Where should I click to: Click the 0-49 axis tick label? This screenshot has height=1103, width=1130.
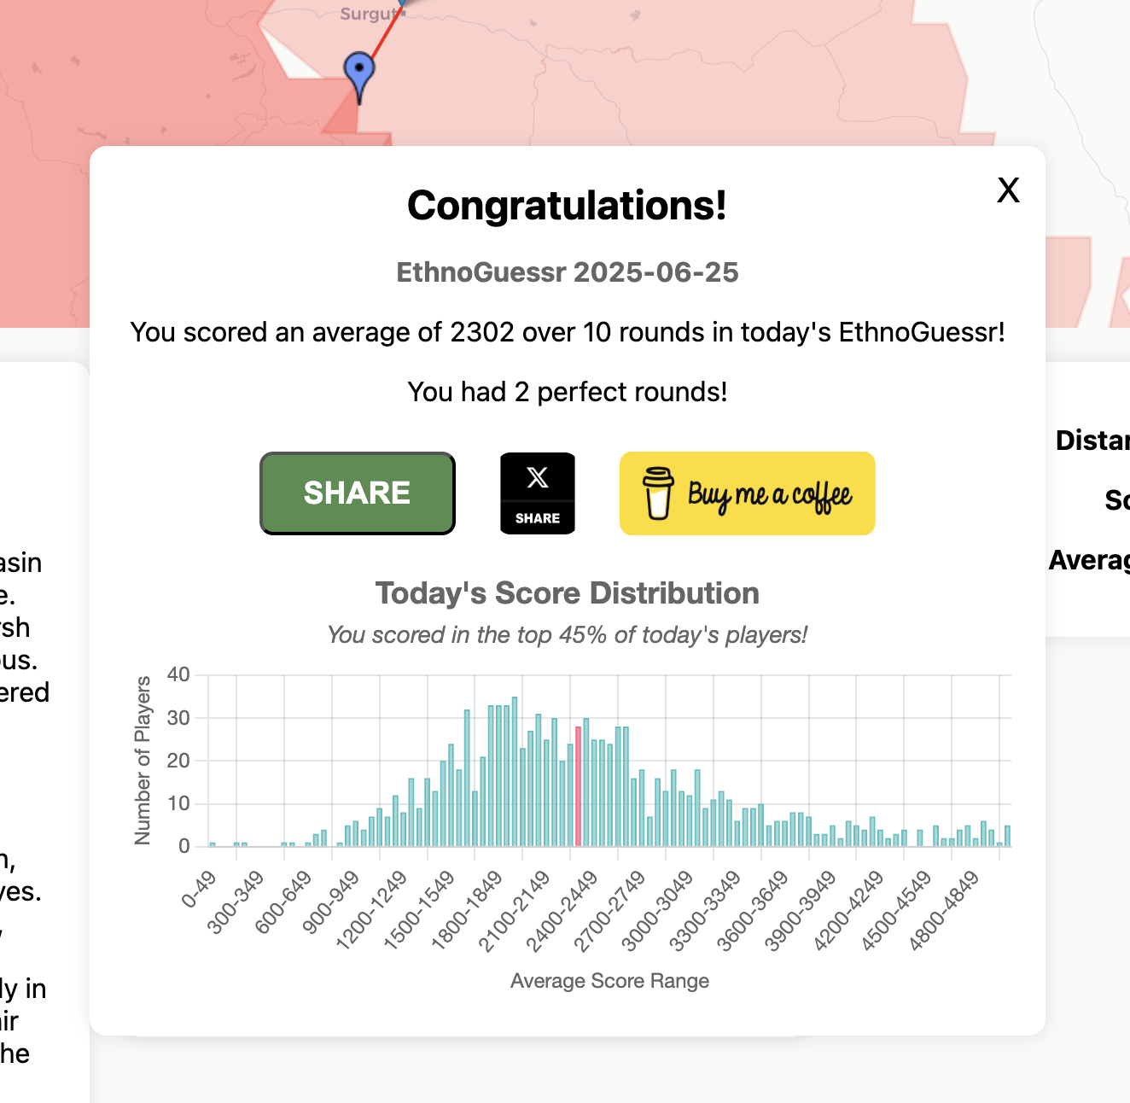(199, 890)
